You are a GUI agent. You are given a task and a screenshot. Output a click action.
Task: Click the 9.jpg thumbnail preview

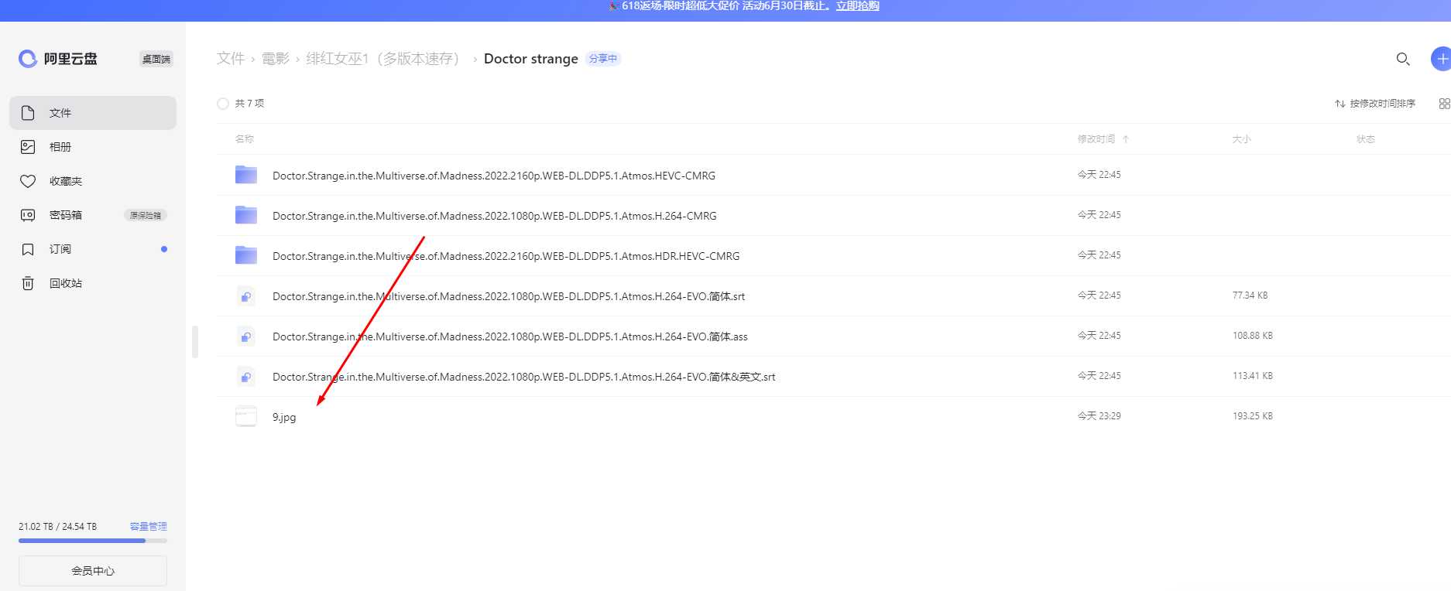point(246,416)
